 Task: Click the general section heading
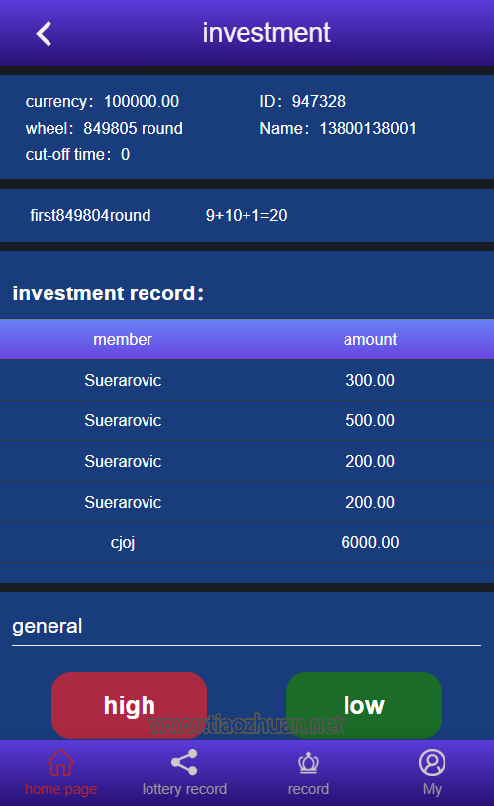click(48, 627)
